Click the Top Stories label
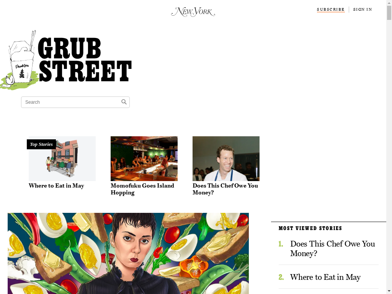 pyautogui.click(x=41, y=144)
